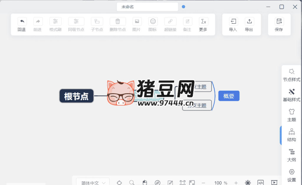
Task: Open the 主题 theme panel
Action: [x=291, y=115]
